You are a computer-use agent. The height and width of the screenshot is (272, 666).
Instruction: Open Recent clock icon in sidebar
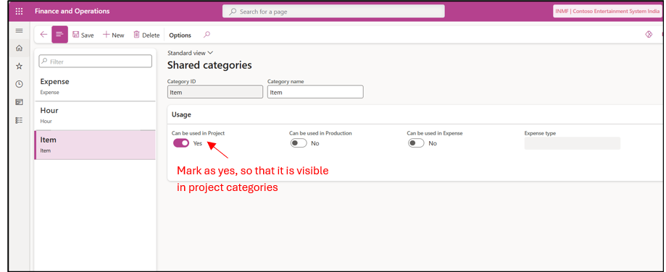[x=19, y=85]
